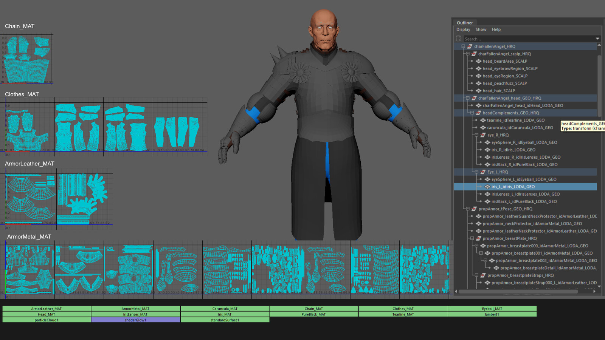Screen dimensions: 605x340
Task: Collapse the headComplements_GEO_HRQ group
Action: coord(472,113)
